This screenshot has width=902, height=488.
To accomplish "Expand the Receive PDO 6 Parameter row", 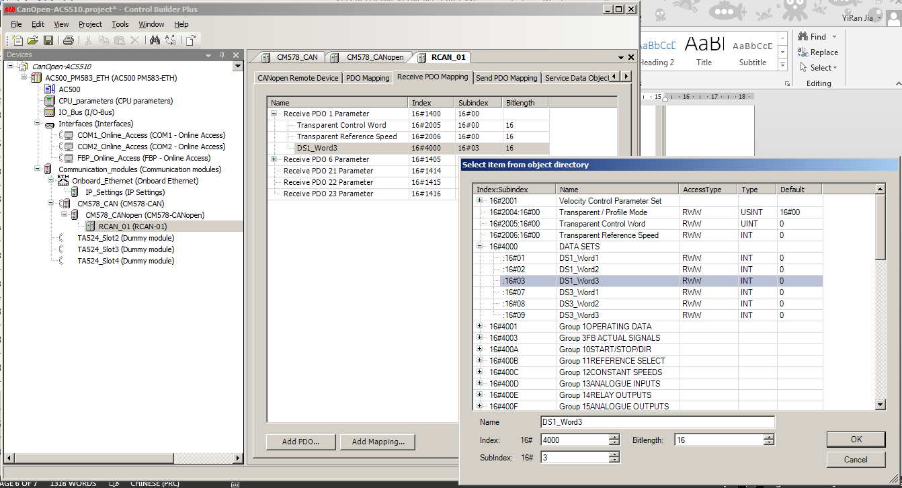I will [274, 159].
